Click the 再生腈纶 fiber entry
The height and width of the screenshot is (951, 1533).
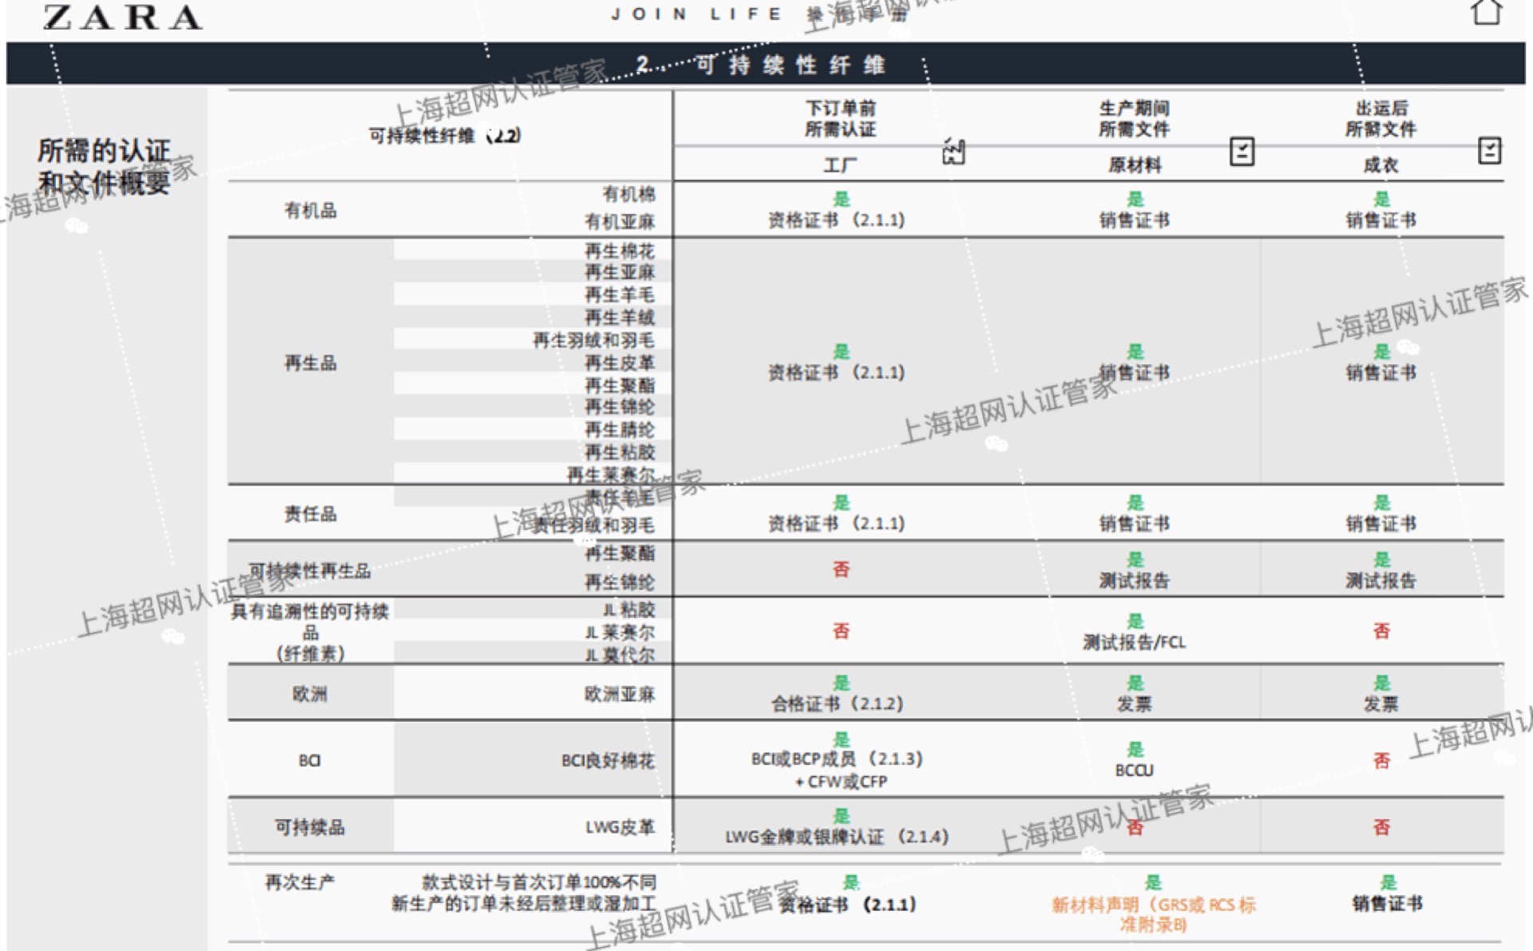pos(620,430)
